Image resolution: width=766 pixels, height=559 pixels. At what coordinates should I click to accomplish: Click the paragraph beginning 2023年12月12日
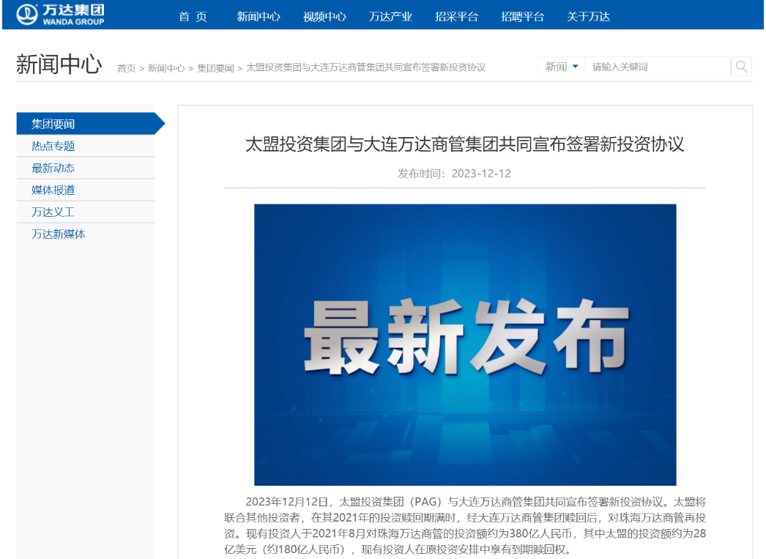pyautogui.click(x=465, y=526)
